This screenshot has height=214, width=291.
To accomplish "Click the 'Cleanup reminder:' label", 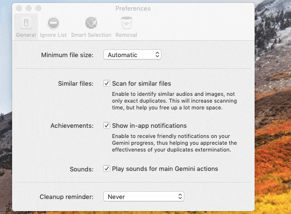I will [x=66, y=197].
